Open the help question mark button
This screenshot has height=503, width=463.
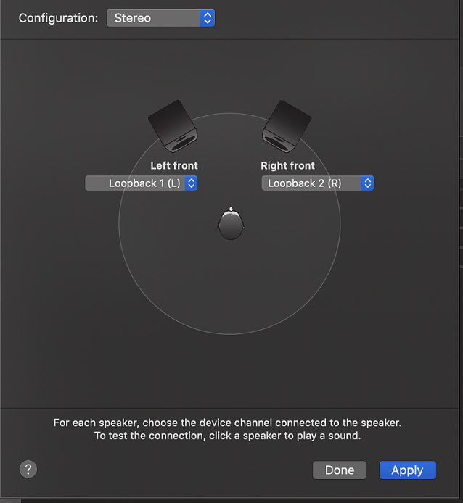click(x=28, y=470)
